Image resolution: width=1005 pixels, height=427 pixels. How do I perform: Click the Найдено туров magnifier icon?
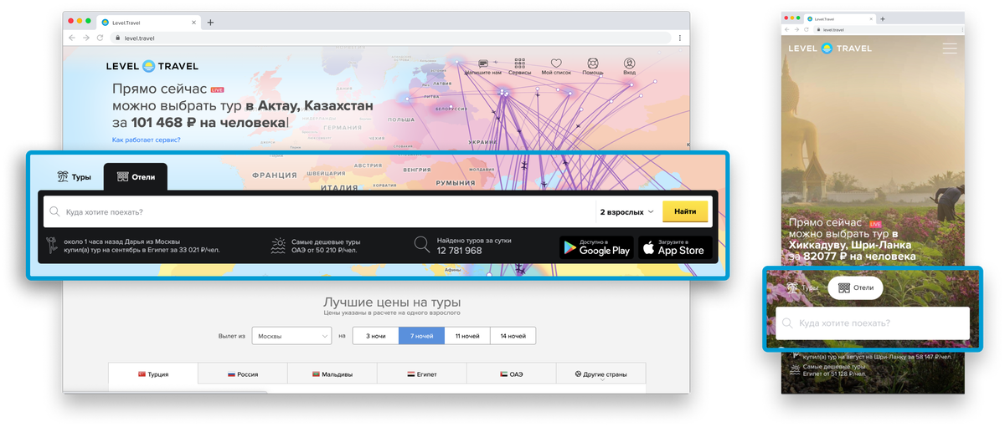pyautogui.click(x=422, y=245)
